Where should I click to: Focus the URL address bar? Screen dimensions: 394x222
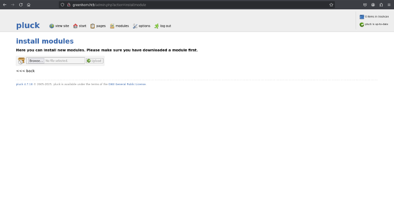click(197, 4)
